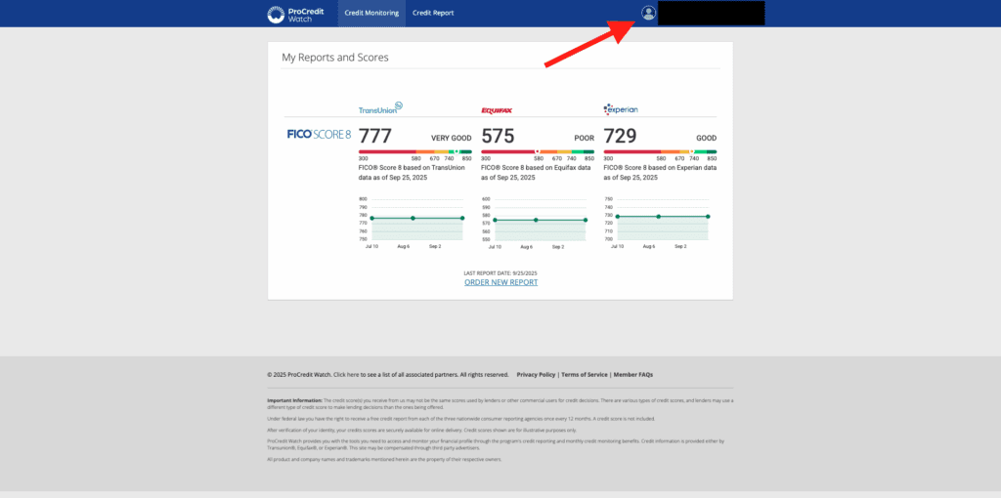1001x498 pixels.
Task: Open the user profile account icon
Action: pos(648,13)
